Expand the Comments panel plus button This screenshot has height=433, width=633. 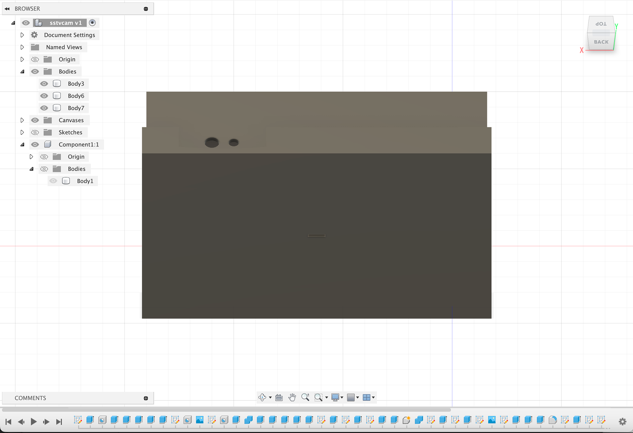click(x=146, y=398)
